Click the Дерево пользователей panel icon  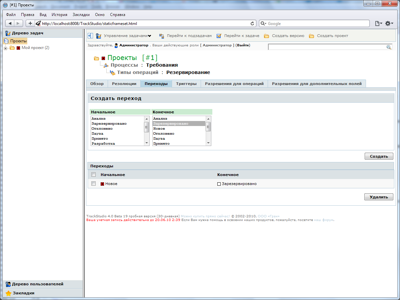tap(8, 284)
